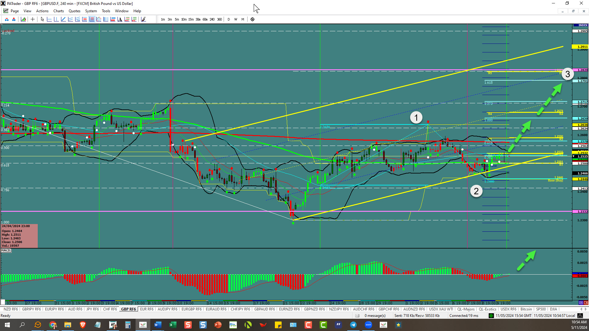Image resolution: width=589 pixels, height=331 pixels.
Task: Select the horizontal line drawing tool
Action: point(49,19)
